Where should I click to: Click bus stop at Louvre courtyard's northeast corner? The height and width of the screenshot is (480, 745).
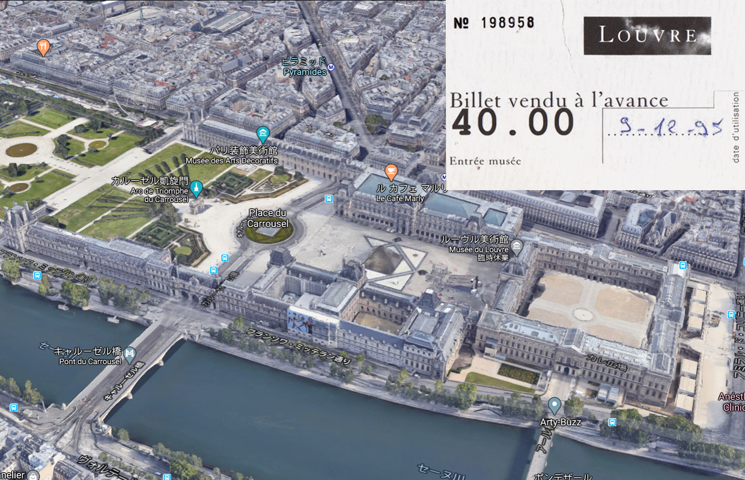683,266
